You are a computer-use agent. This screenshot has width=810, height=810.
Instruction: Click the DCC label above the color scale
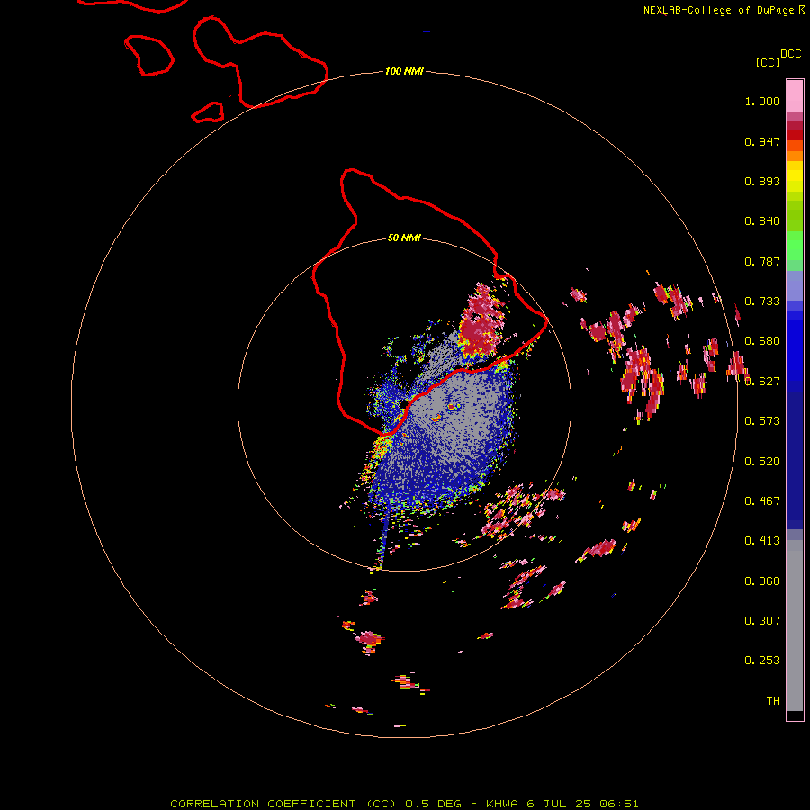[x=790, y=54]
